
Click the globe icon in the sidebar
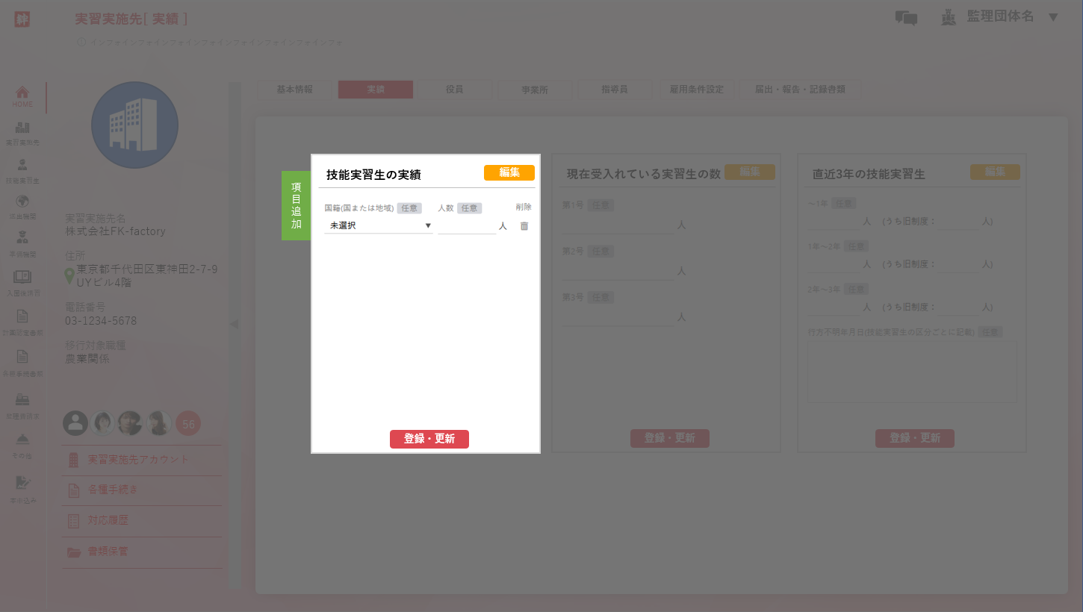tap(22, 205)
